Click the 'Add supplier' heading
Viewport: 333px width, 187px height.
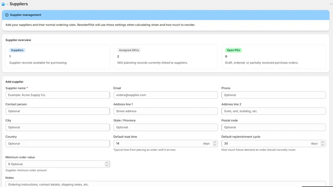tap(15, 82)
